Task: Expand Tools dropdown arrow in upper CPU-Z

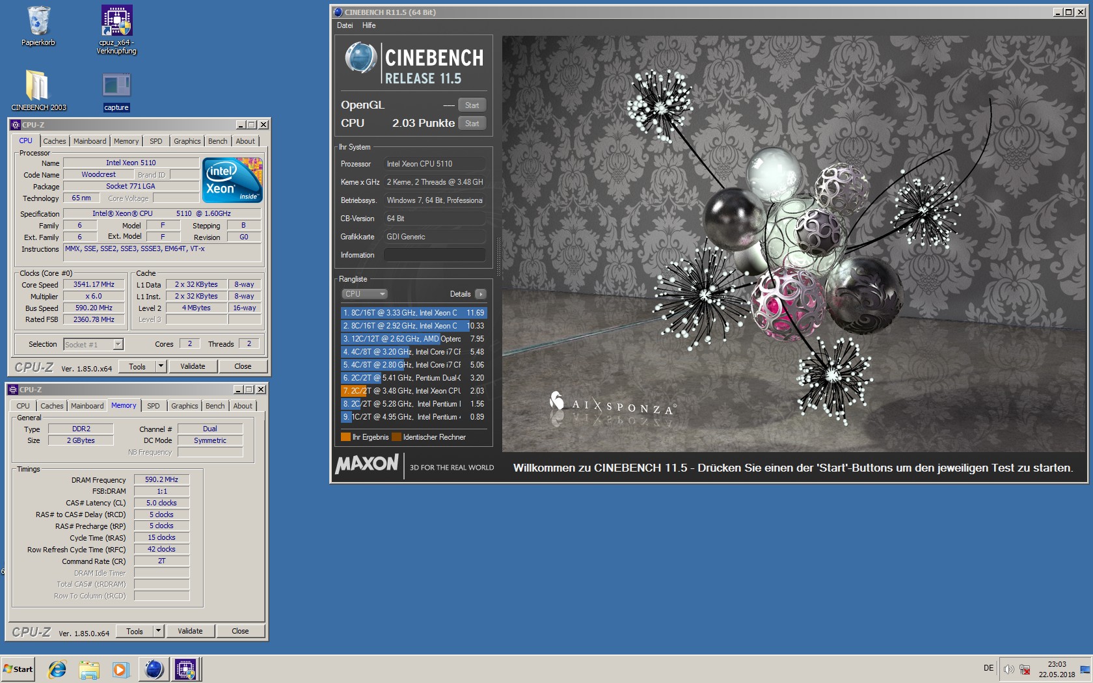Action: pyautogui.click(x=161, y=366)
